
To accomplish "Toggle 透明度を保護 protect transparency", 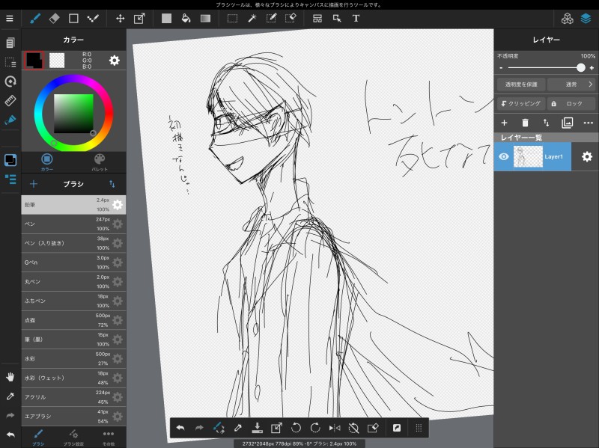I will click(x=521, y=85).
